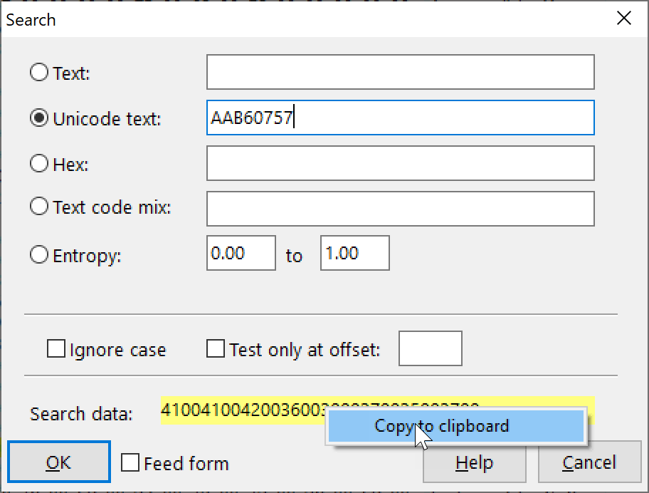This screenshot has width=649, height=493.
Task: Choose the Entropy radio button
Action: click(40, 255)
